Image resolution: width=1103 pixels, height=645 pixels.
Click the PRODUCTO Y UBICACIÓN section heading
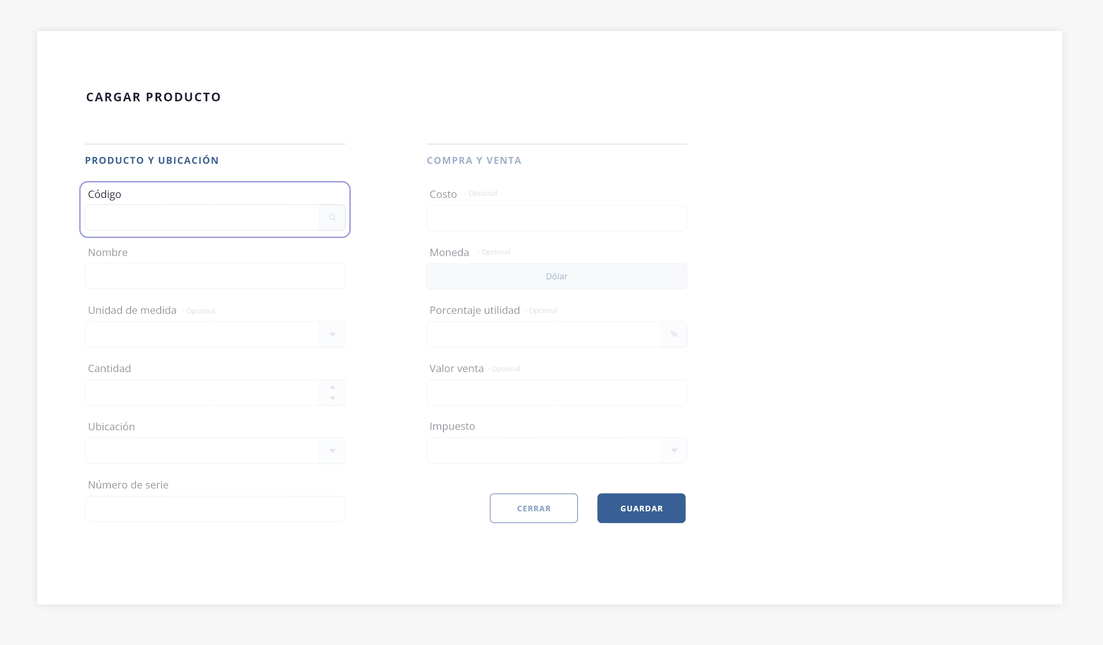[x=151, y=160]
